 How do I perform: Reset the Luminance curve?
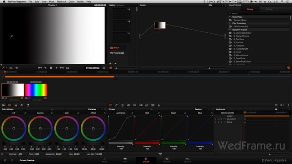pyautogui.click(x=132, y=113)
